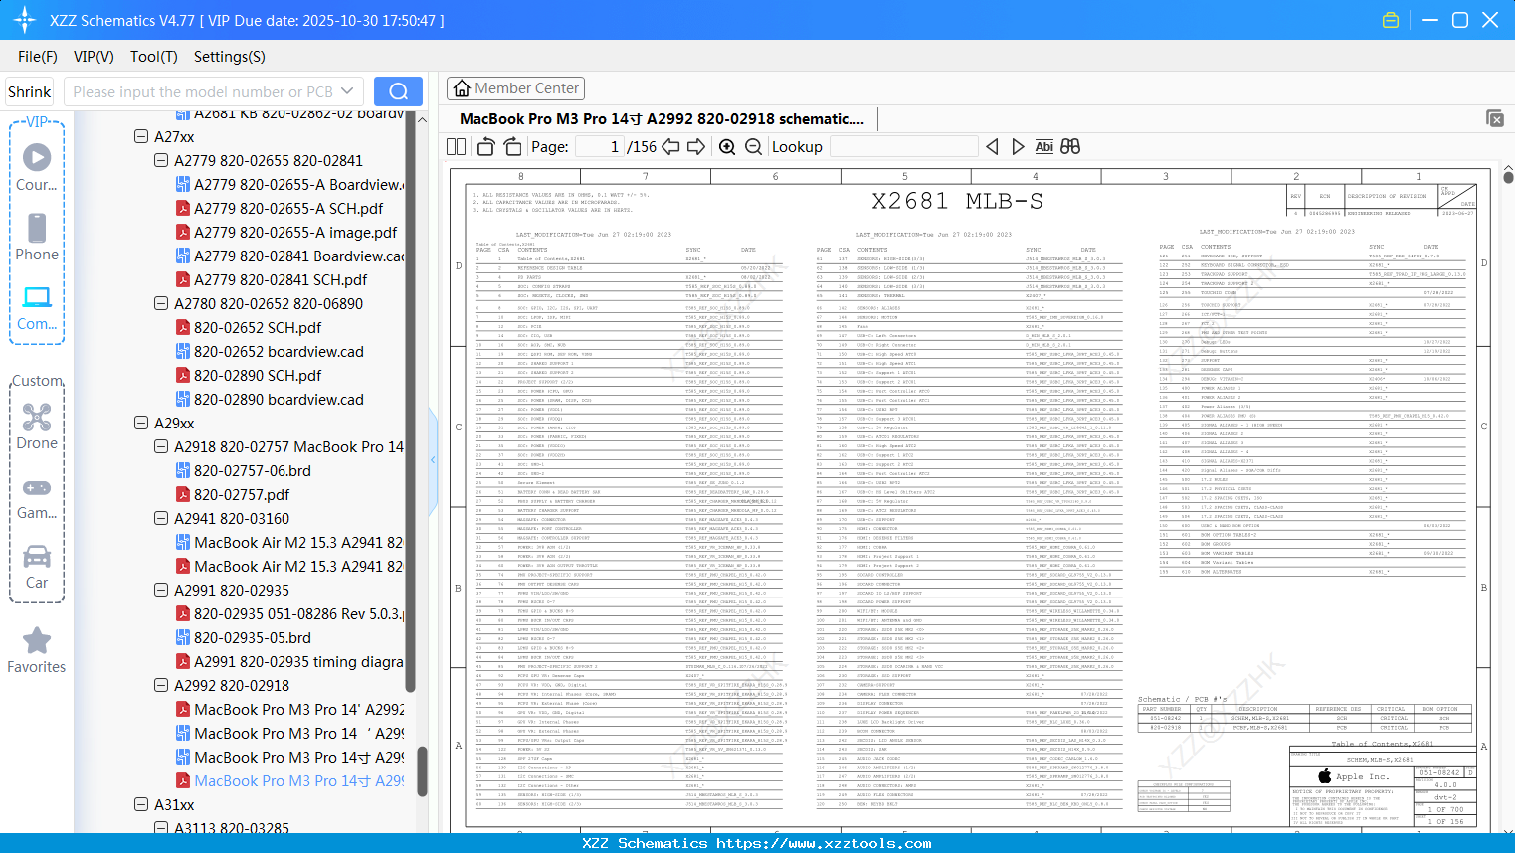
Task: Select 820-02652 boardview.cad
Action: [x=279, y=351]
